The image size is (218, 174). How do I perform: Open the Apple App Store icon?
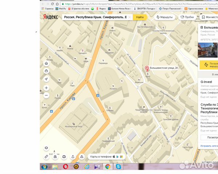point(114,157)
